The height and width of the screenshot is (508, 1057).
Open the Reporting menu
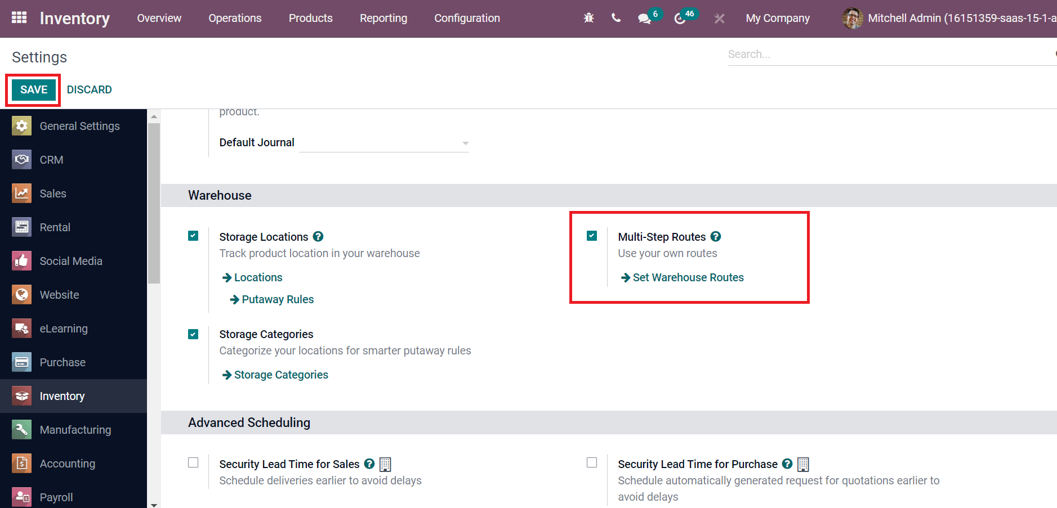pyautogui.click(x=383, y=18)
